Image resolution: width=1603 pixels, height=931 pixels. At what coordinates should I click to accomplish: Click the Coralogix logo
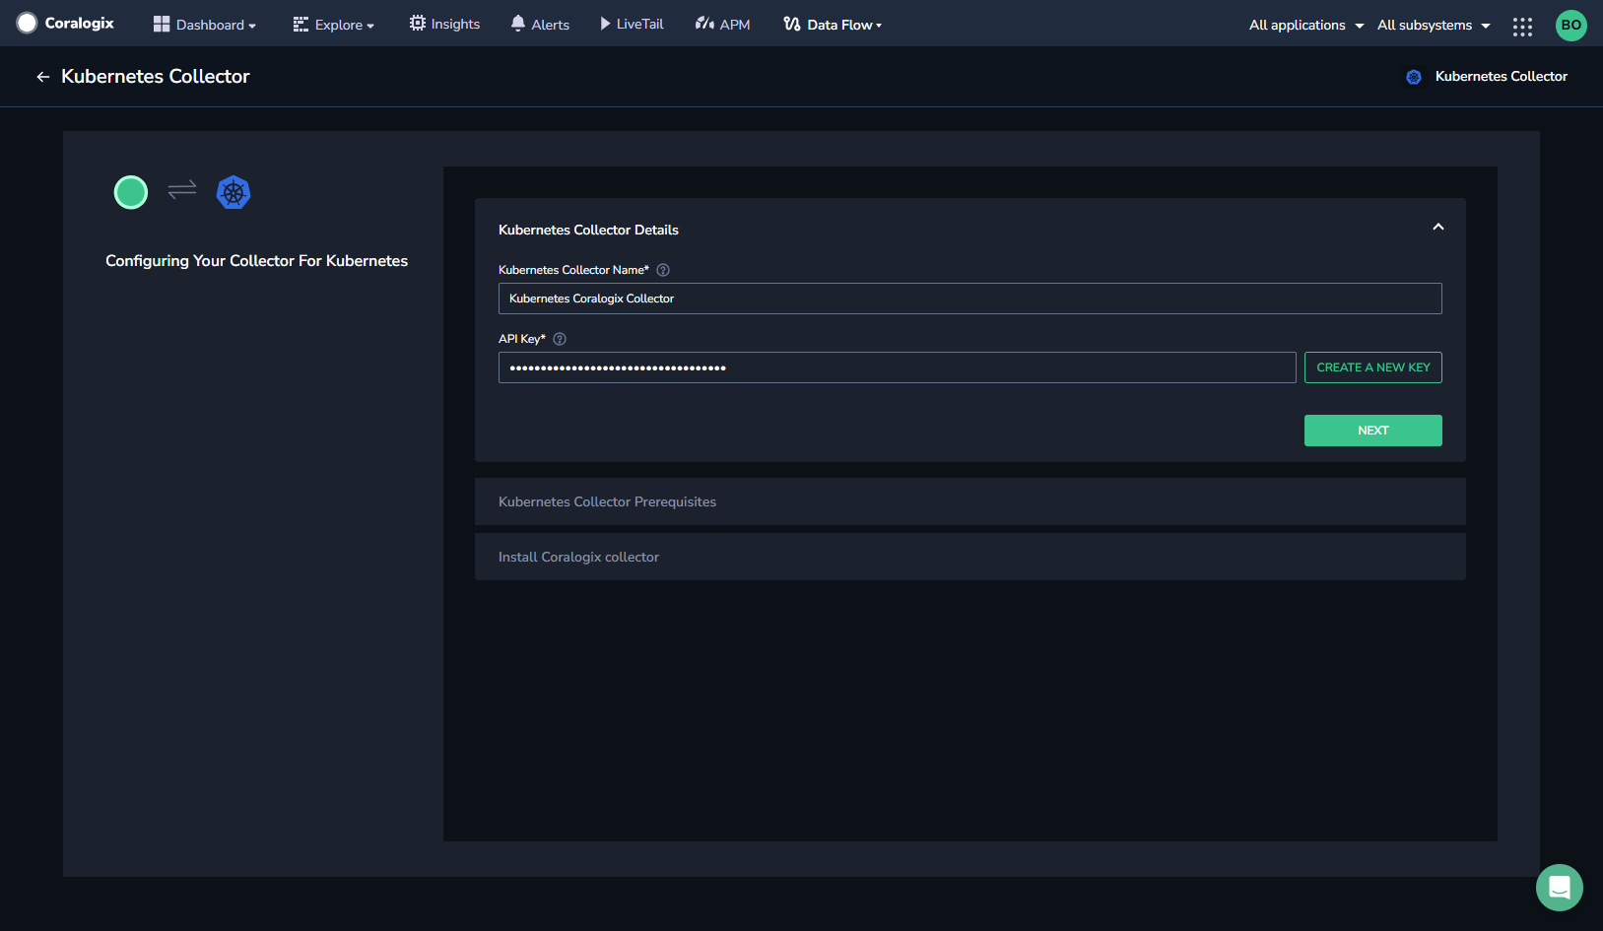point(65,24)
